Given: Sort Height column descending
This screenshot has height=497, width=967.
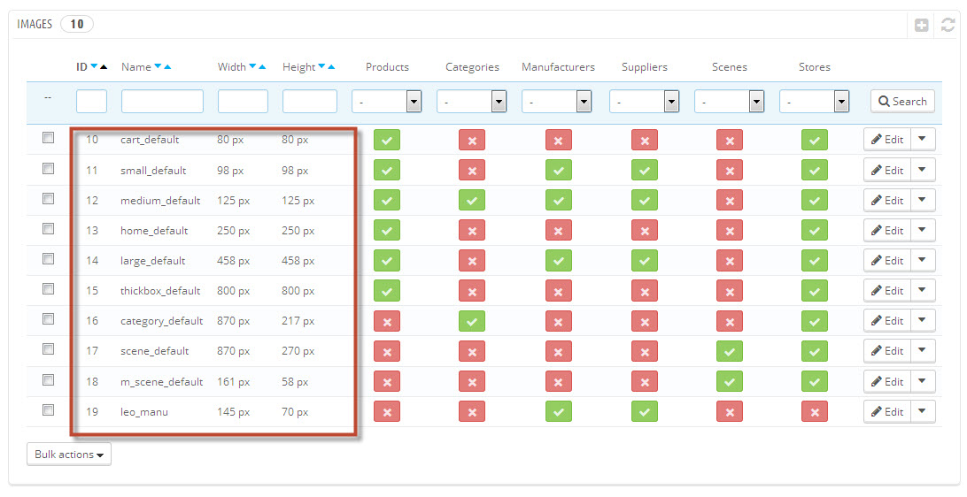Looking at the screenshot, I should click(x=321, y=66).
